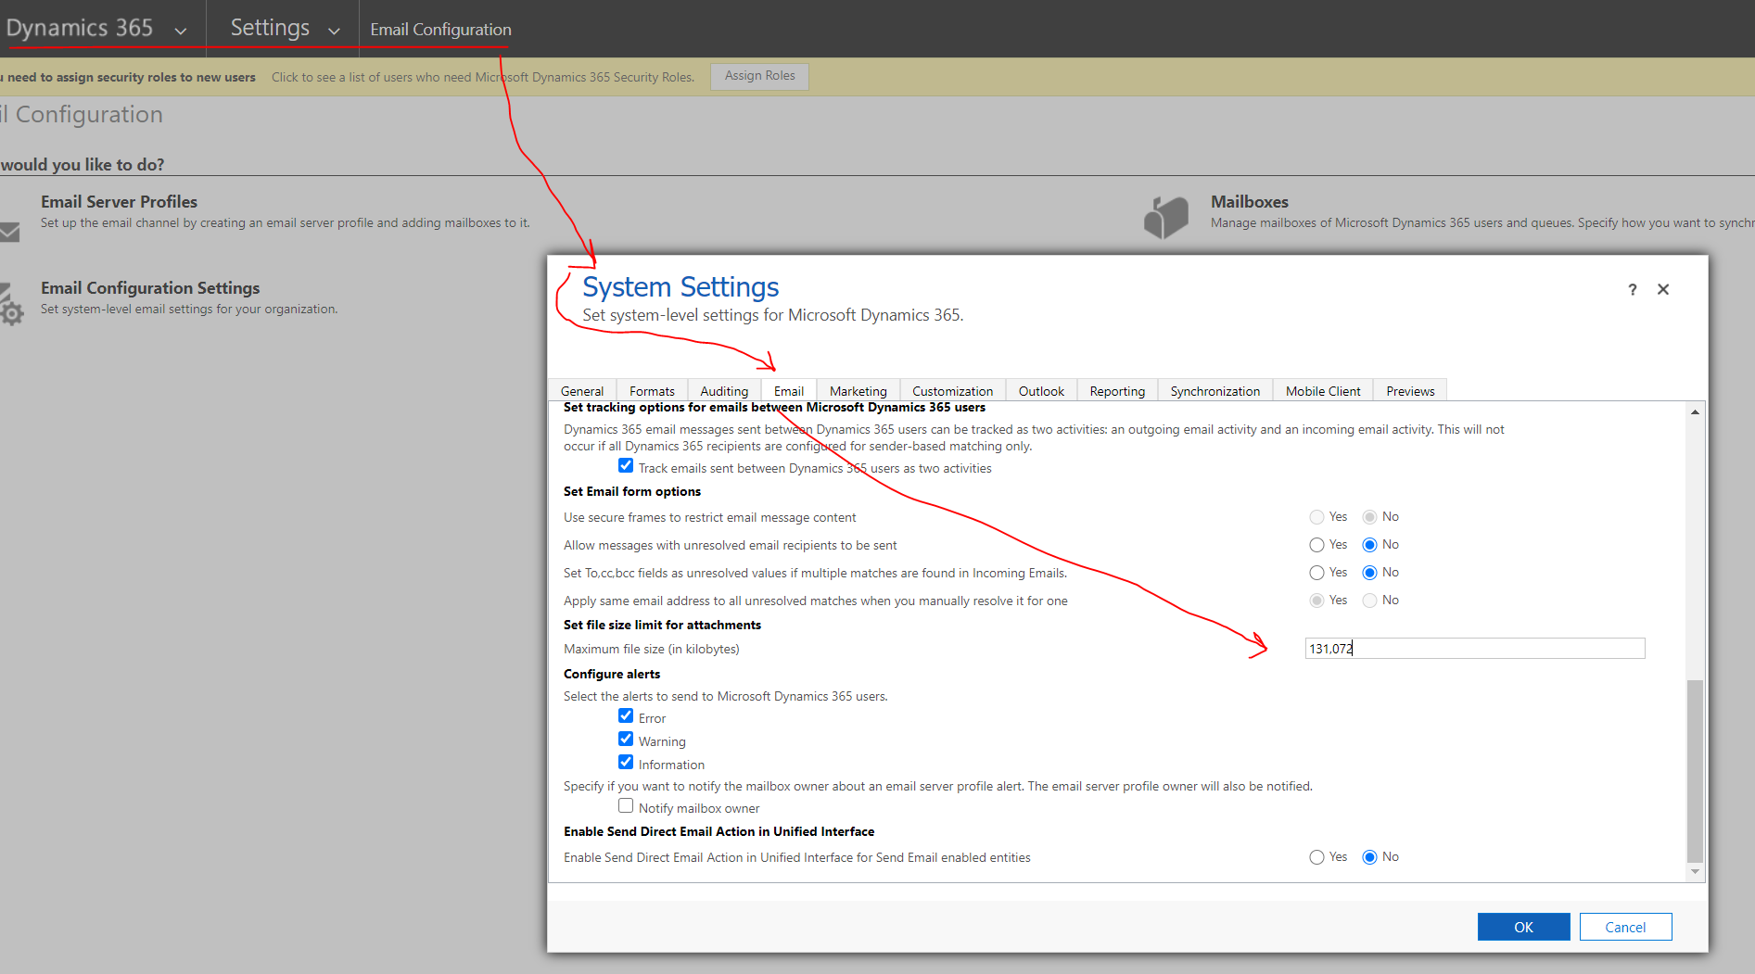1755x974 pixels.
Task: Click the OK button
Action: point(1523,927)
